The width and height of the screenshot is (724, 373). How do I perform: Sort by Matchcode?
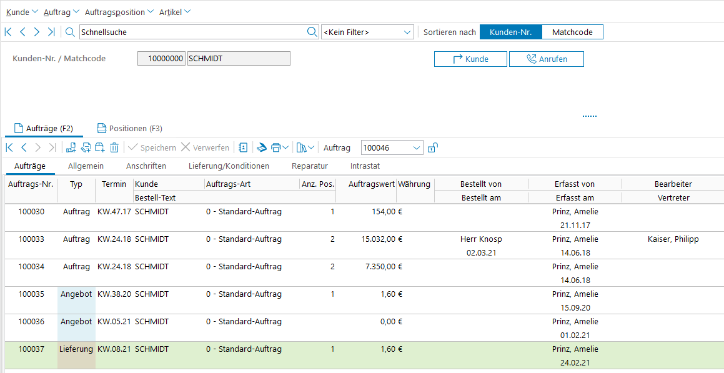pyautogui.click(x=572, y=32)
